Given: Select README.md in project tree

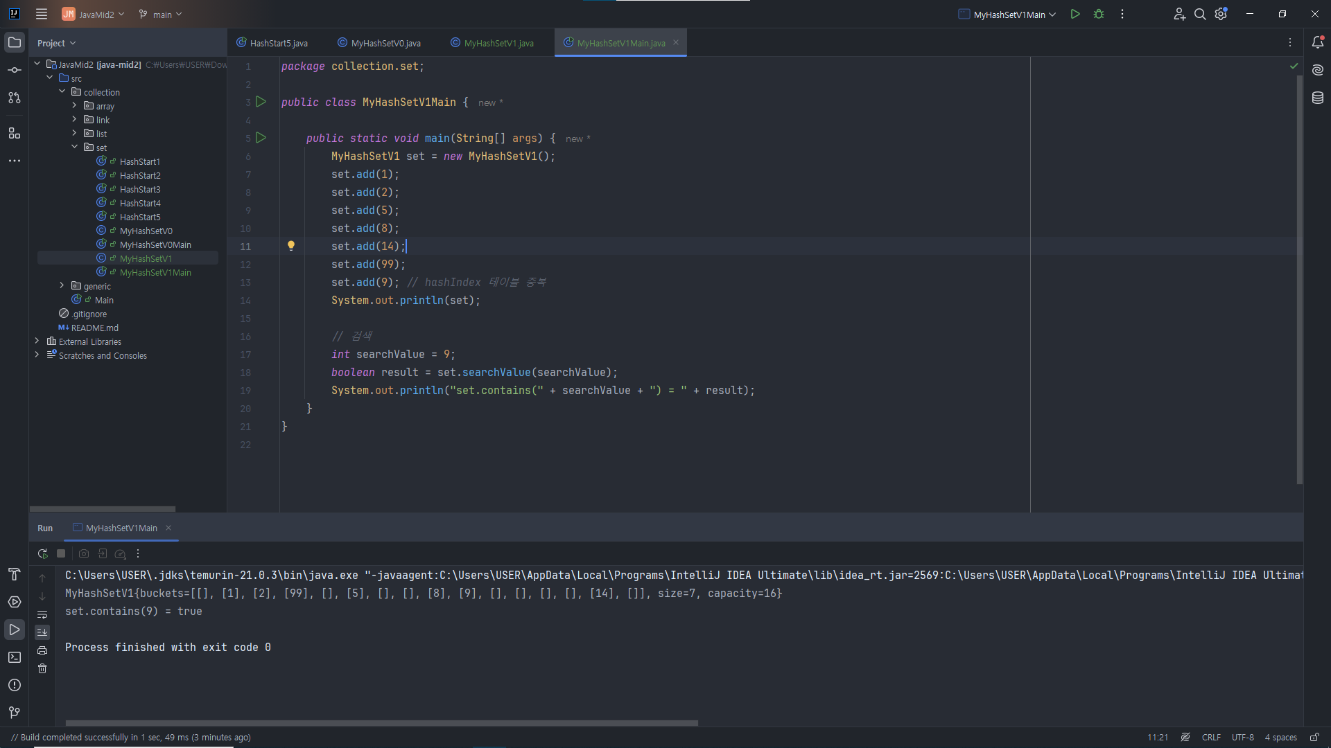Looking at the screenshot, I should pos(94,328).
